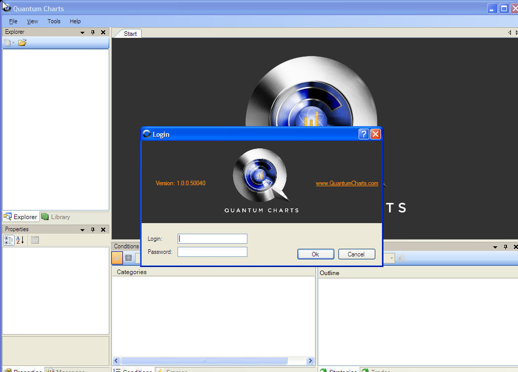The height and width of the screenshot is (372, 518).
Task: Pin the Explorer panel
Action: (x=93, y=32)
